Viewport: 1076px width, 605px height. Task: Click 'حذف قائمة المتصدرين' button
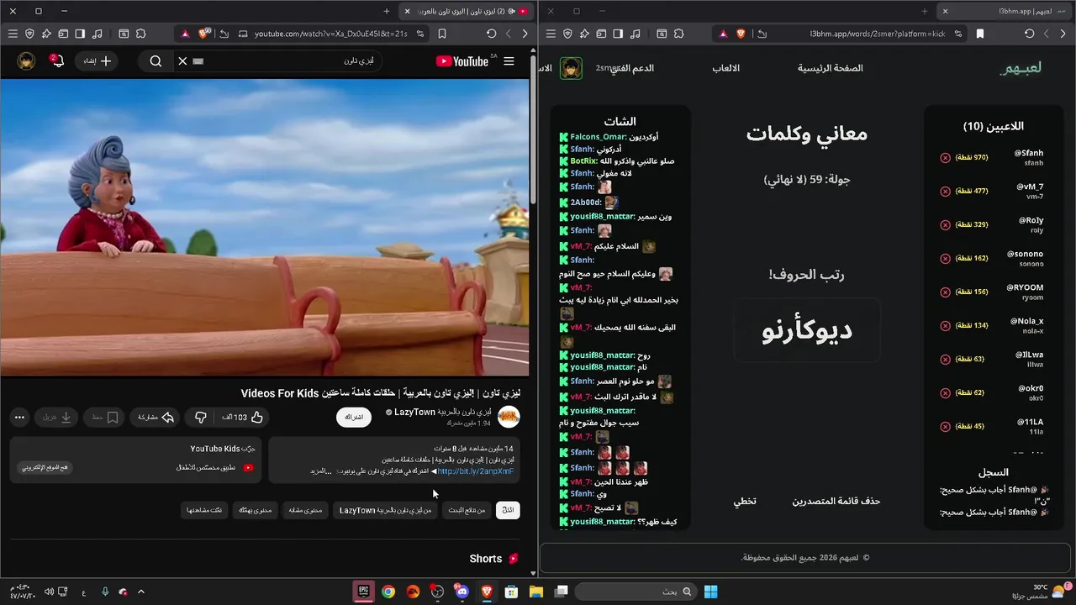pos(836,501)
